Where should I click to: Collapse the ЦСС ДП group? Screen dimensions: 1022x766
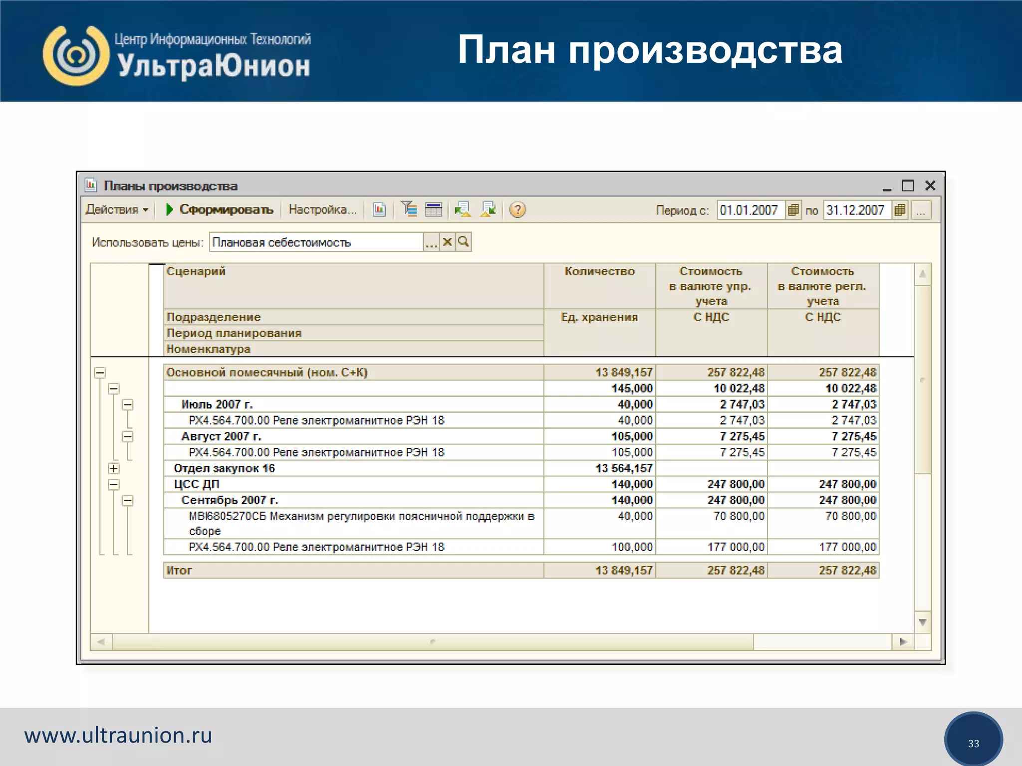click(x=114, y=484)
